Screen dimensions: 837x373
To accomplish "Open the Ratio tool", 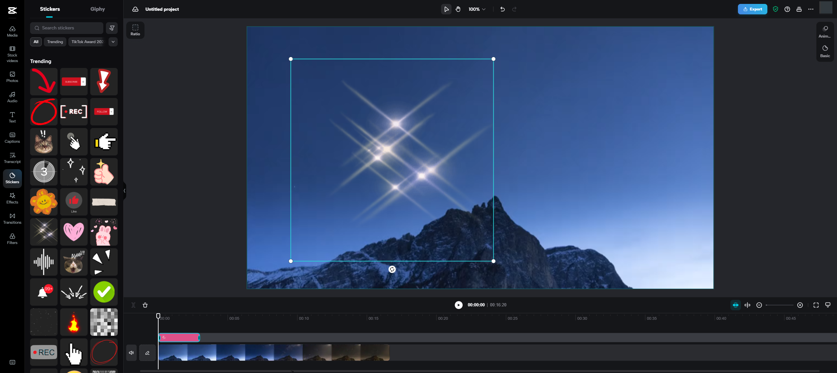I will click(x=135, y=30).
